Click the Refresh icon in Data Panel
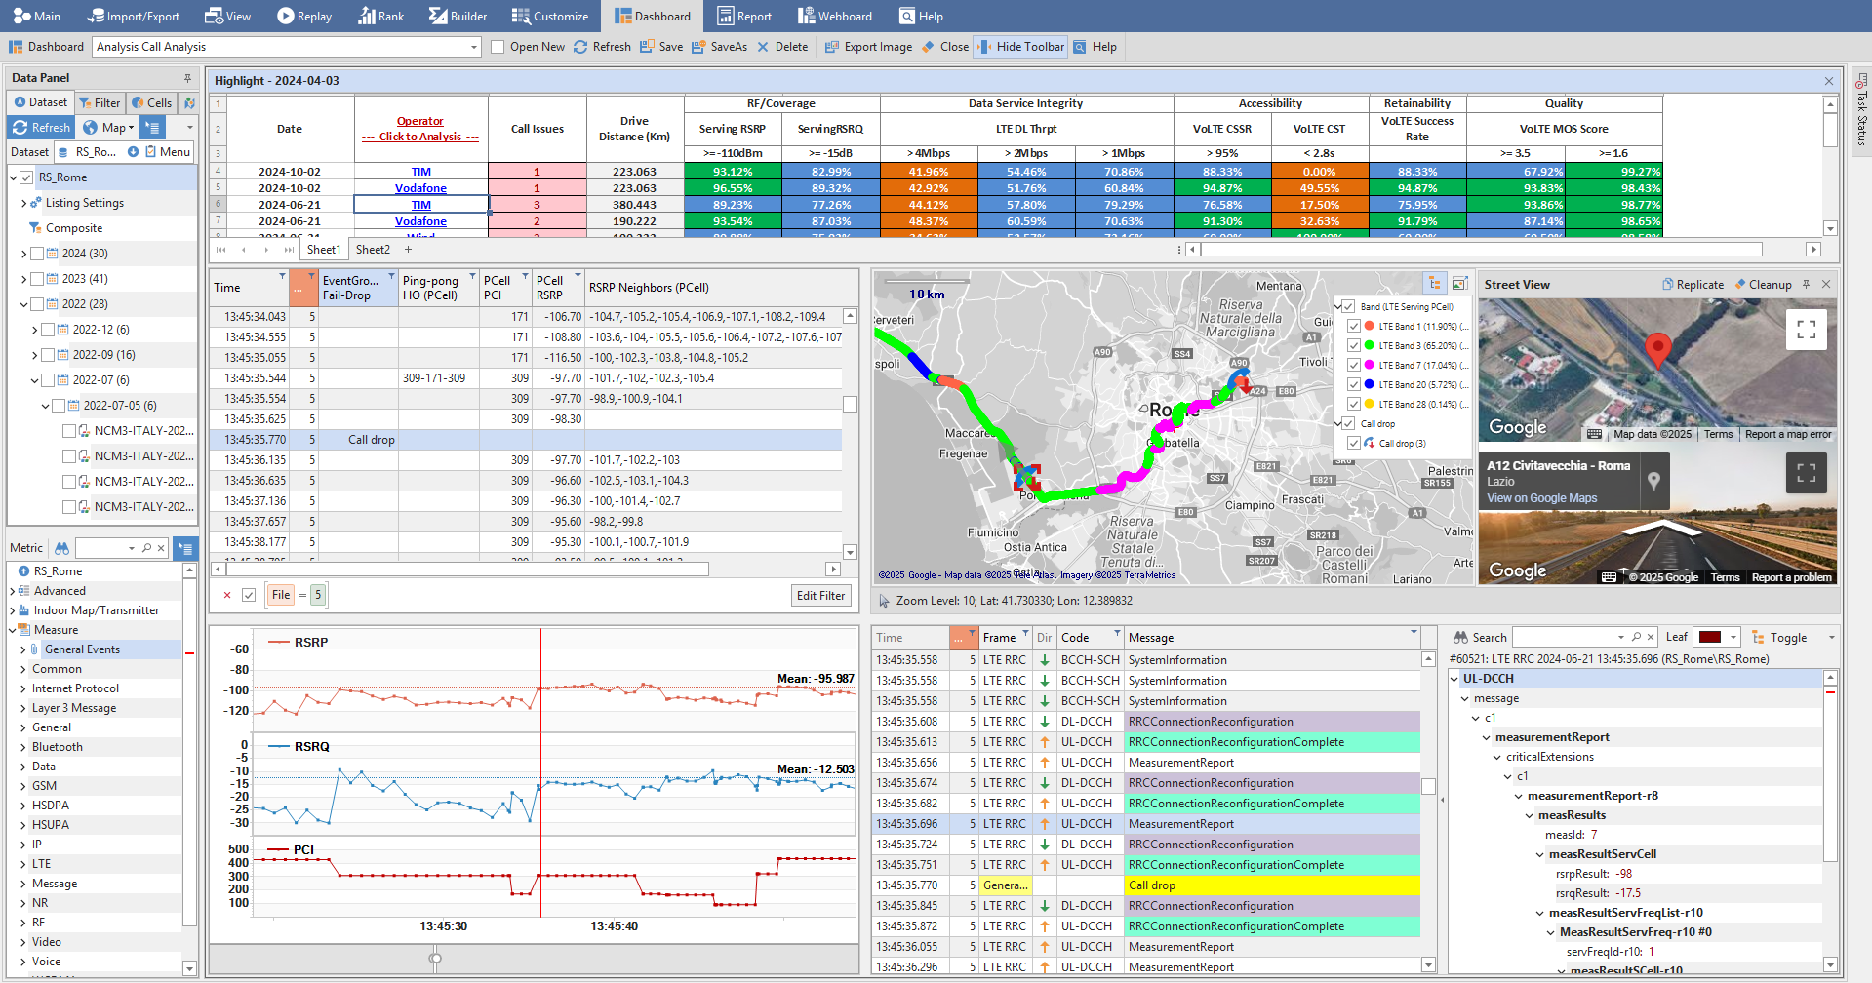The width and height of the screenshot is (1872, 983). click(x=20, y=128)
